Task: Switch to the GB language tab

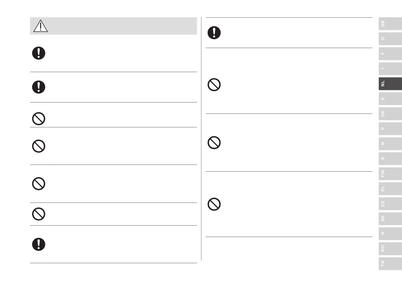Action: (390, 24)
